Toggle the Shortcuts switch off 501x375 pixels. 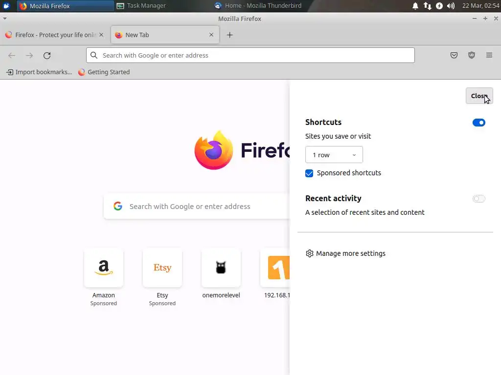(x=478, y=123)
